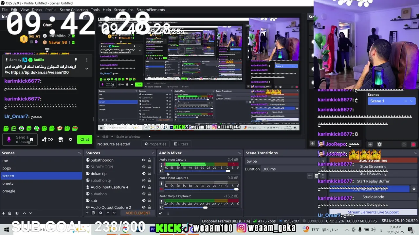Unlock the dokan tip source
419x235 pixels.
pyautogui.click(x=149, y=174)
